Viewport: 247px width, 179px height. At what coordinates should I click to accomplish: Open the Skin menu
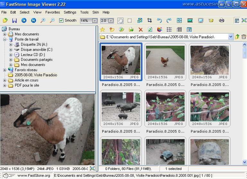tap(96, 12)
